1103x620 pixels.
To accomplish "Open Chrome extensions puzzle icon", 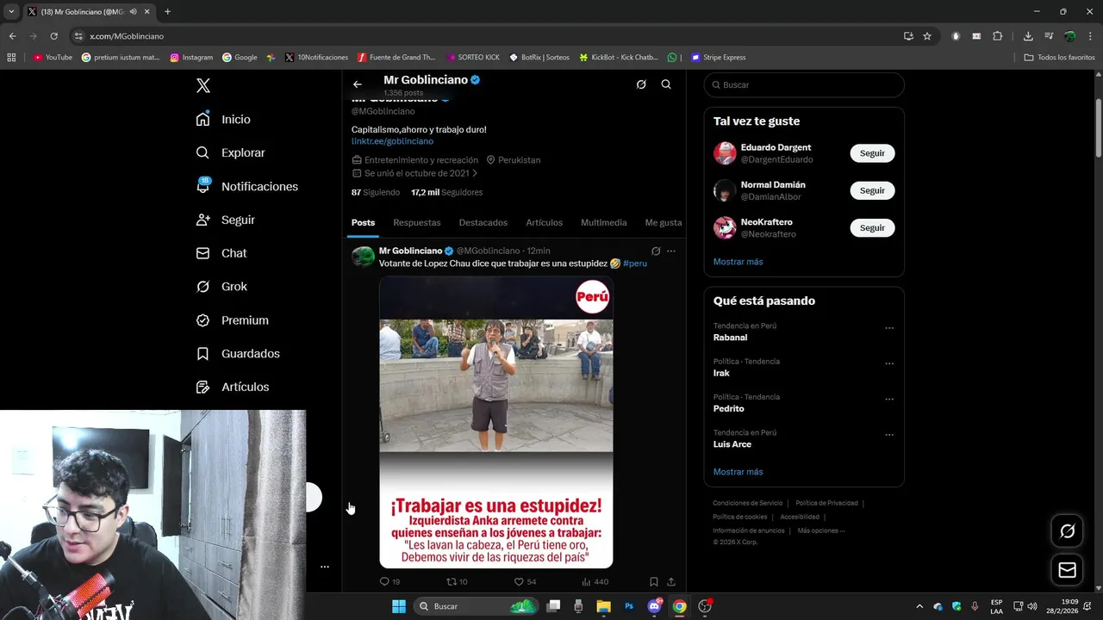I will pyautogui.click(x=998, y=36).
